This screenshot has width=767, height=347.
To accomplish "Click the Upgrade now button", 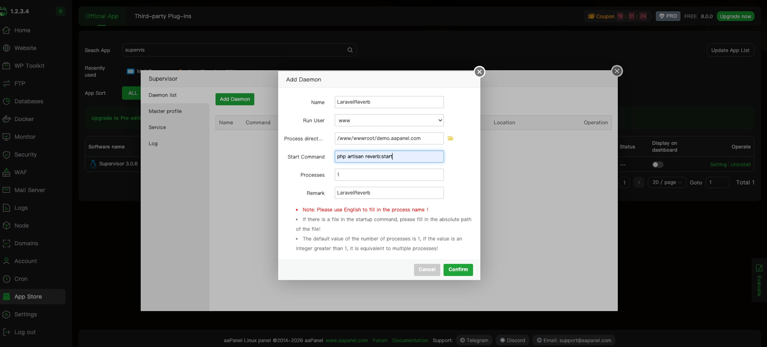I will pyautogui.click(x=735, y=16).
